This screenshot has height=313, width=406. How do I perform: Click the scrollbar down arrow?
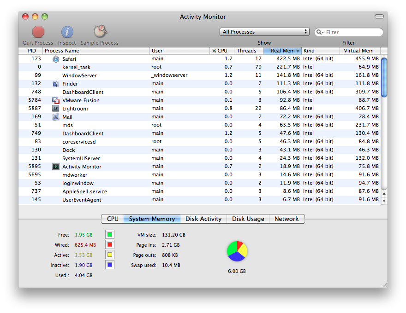[384, 201]
